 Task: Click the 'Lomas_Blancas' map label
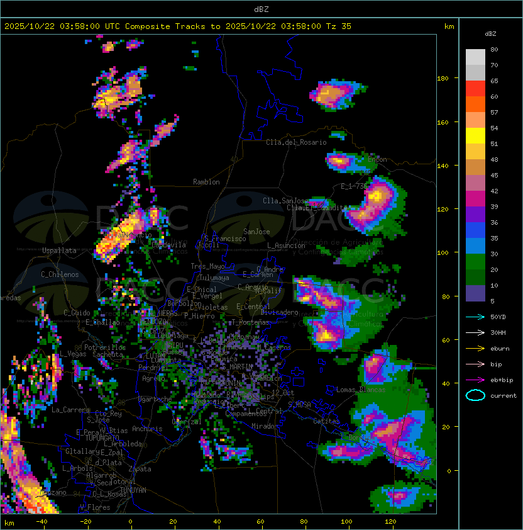(361, 390)
